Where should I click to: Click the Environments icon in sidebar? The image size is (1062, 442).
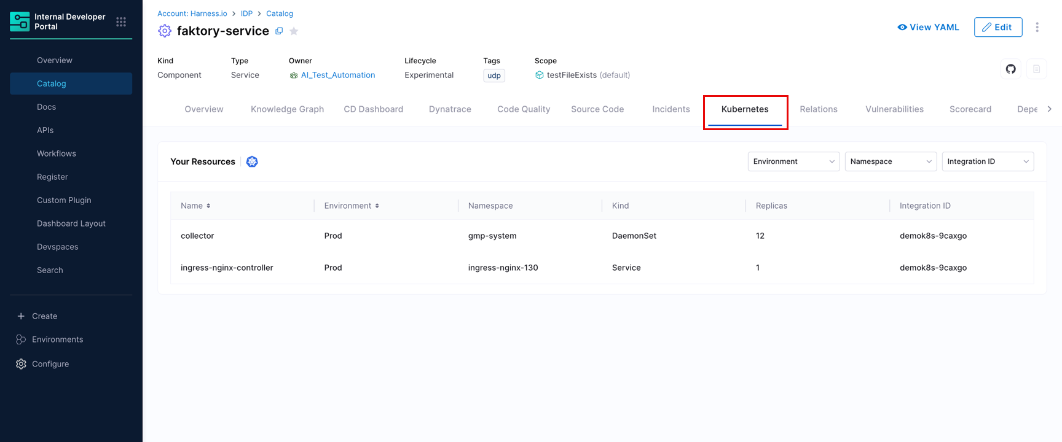click(21, 339)
